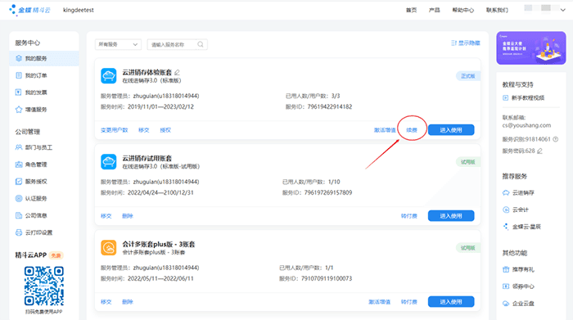The height and width of the screenshot is (320, 573).
Task: Click 删除 for 云进销存试用账套
Action: [128, 216]
